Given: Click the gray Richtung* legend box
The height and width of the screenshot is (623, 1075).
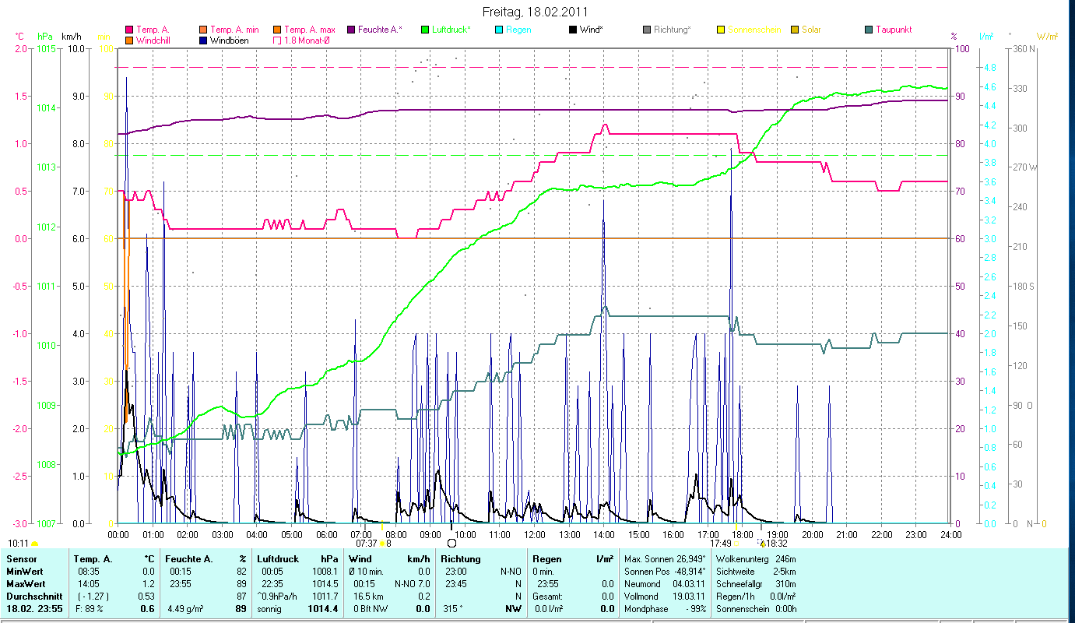Looking at the screenshot, I should tap(646, 30).
